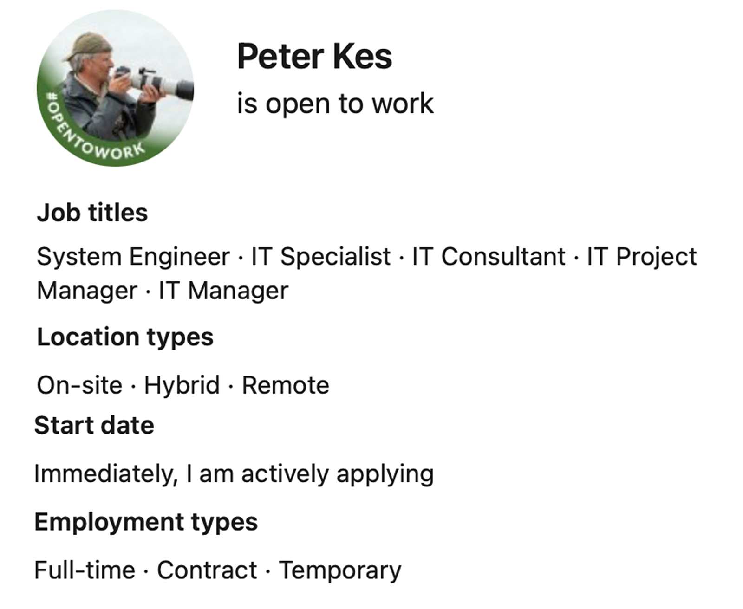The width and height of the screenshot is (743, 609).
Task: Select the IT Specialist job title
Action: [x=321, y=257]
